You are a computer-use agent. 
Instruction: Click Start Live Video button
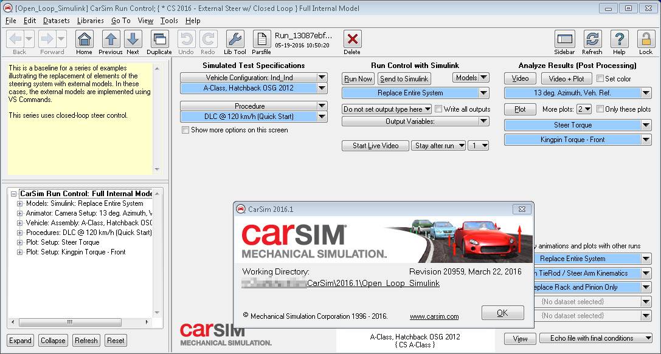375,146
